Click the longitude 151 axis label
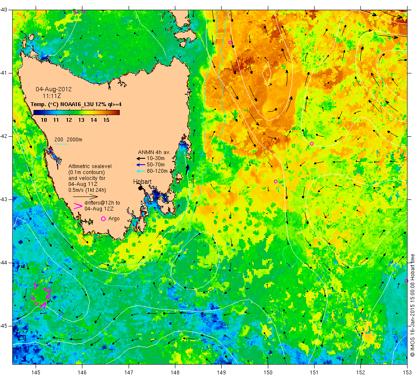Image resolution: width=416 pixels, height=382 pixels. (x=314, y=373)
